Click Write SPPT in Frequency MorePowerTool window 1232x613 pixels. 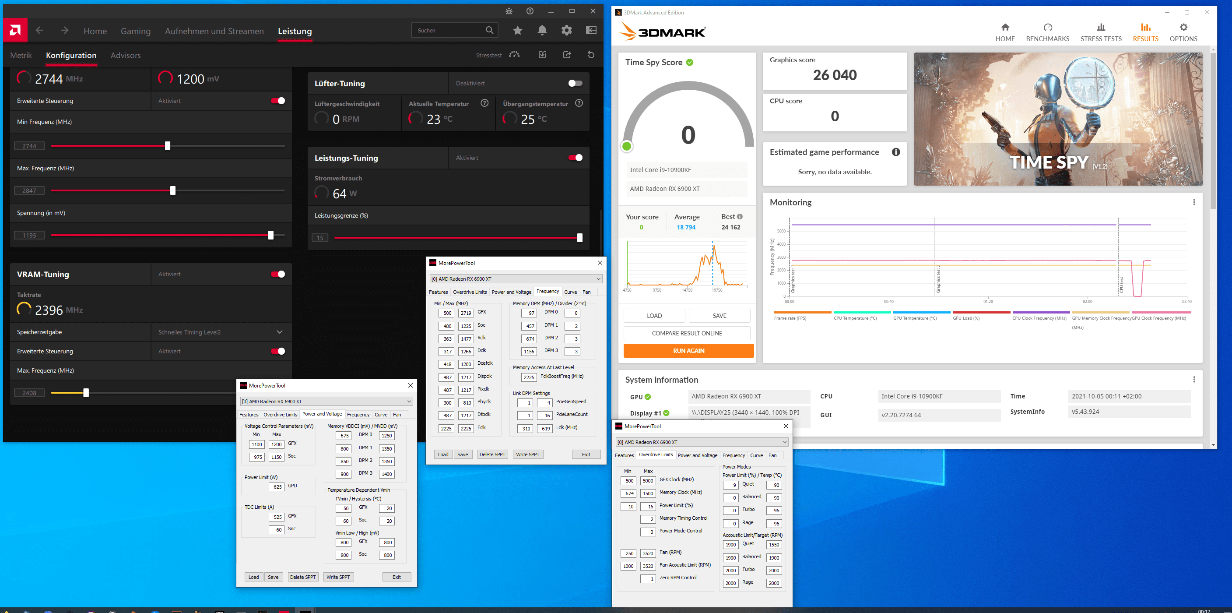[527, 454]
